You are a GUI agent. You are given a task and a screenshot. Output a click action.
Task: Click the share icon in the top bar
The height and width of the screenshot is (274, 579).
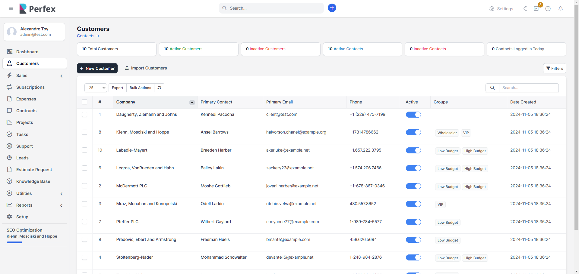click(524, 9)
